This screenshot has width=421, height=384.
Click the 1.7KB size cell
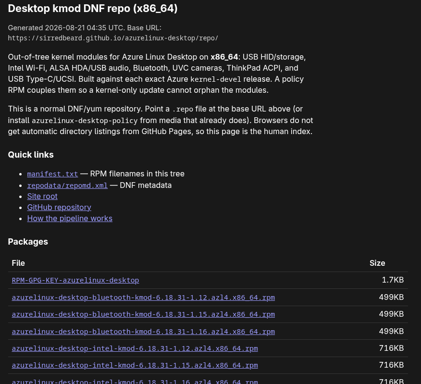[x=393, y=280]
